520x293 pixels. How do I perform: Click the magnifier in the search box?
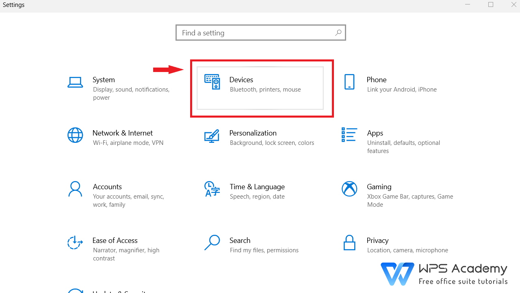pos(338,33)
